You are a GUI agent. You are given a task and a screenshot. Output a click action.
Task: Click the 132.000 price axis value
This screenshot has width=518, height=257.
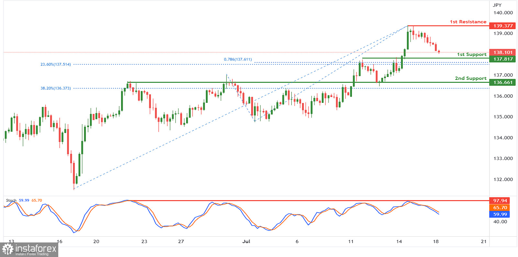(x=503, y=179)
